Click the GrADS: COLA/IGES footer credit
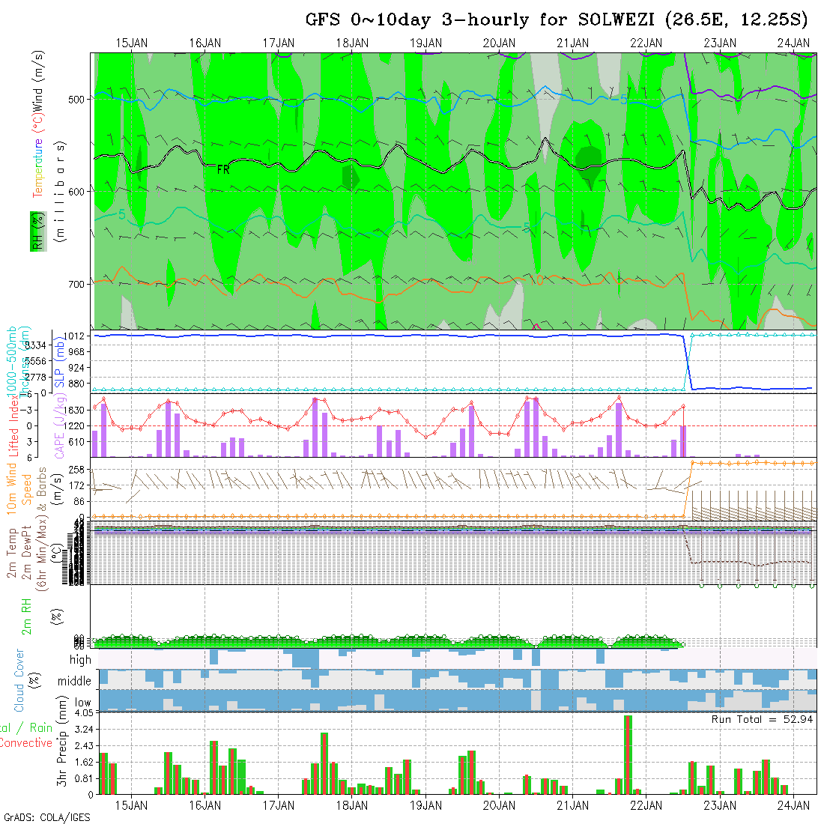This screenshot has height=824, width=824. tap(46, 817)
